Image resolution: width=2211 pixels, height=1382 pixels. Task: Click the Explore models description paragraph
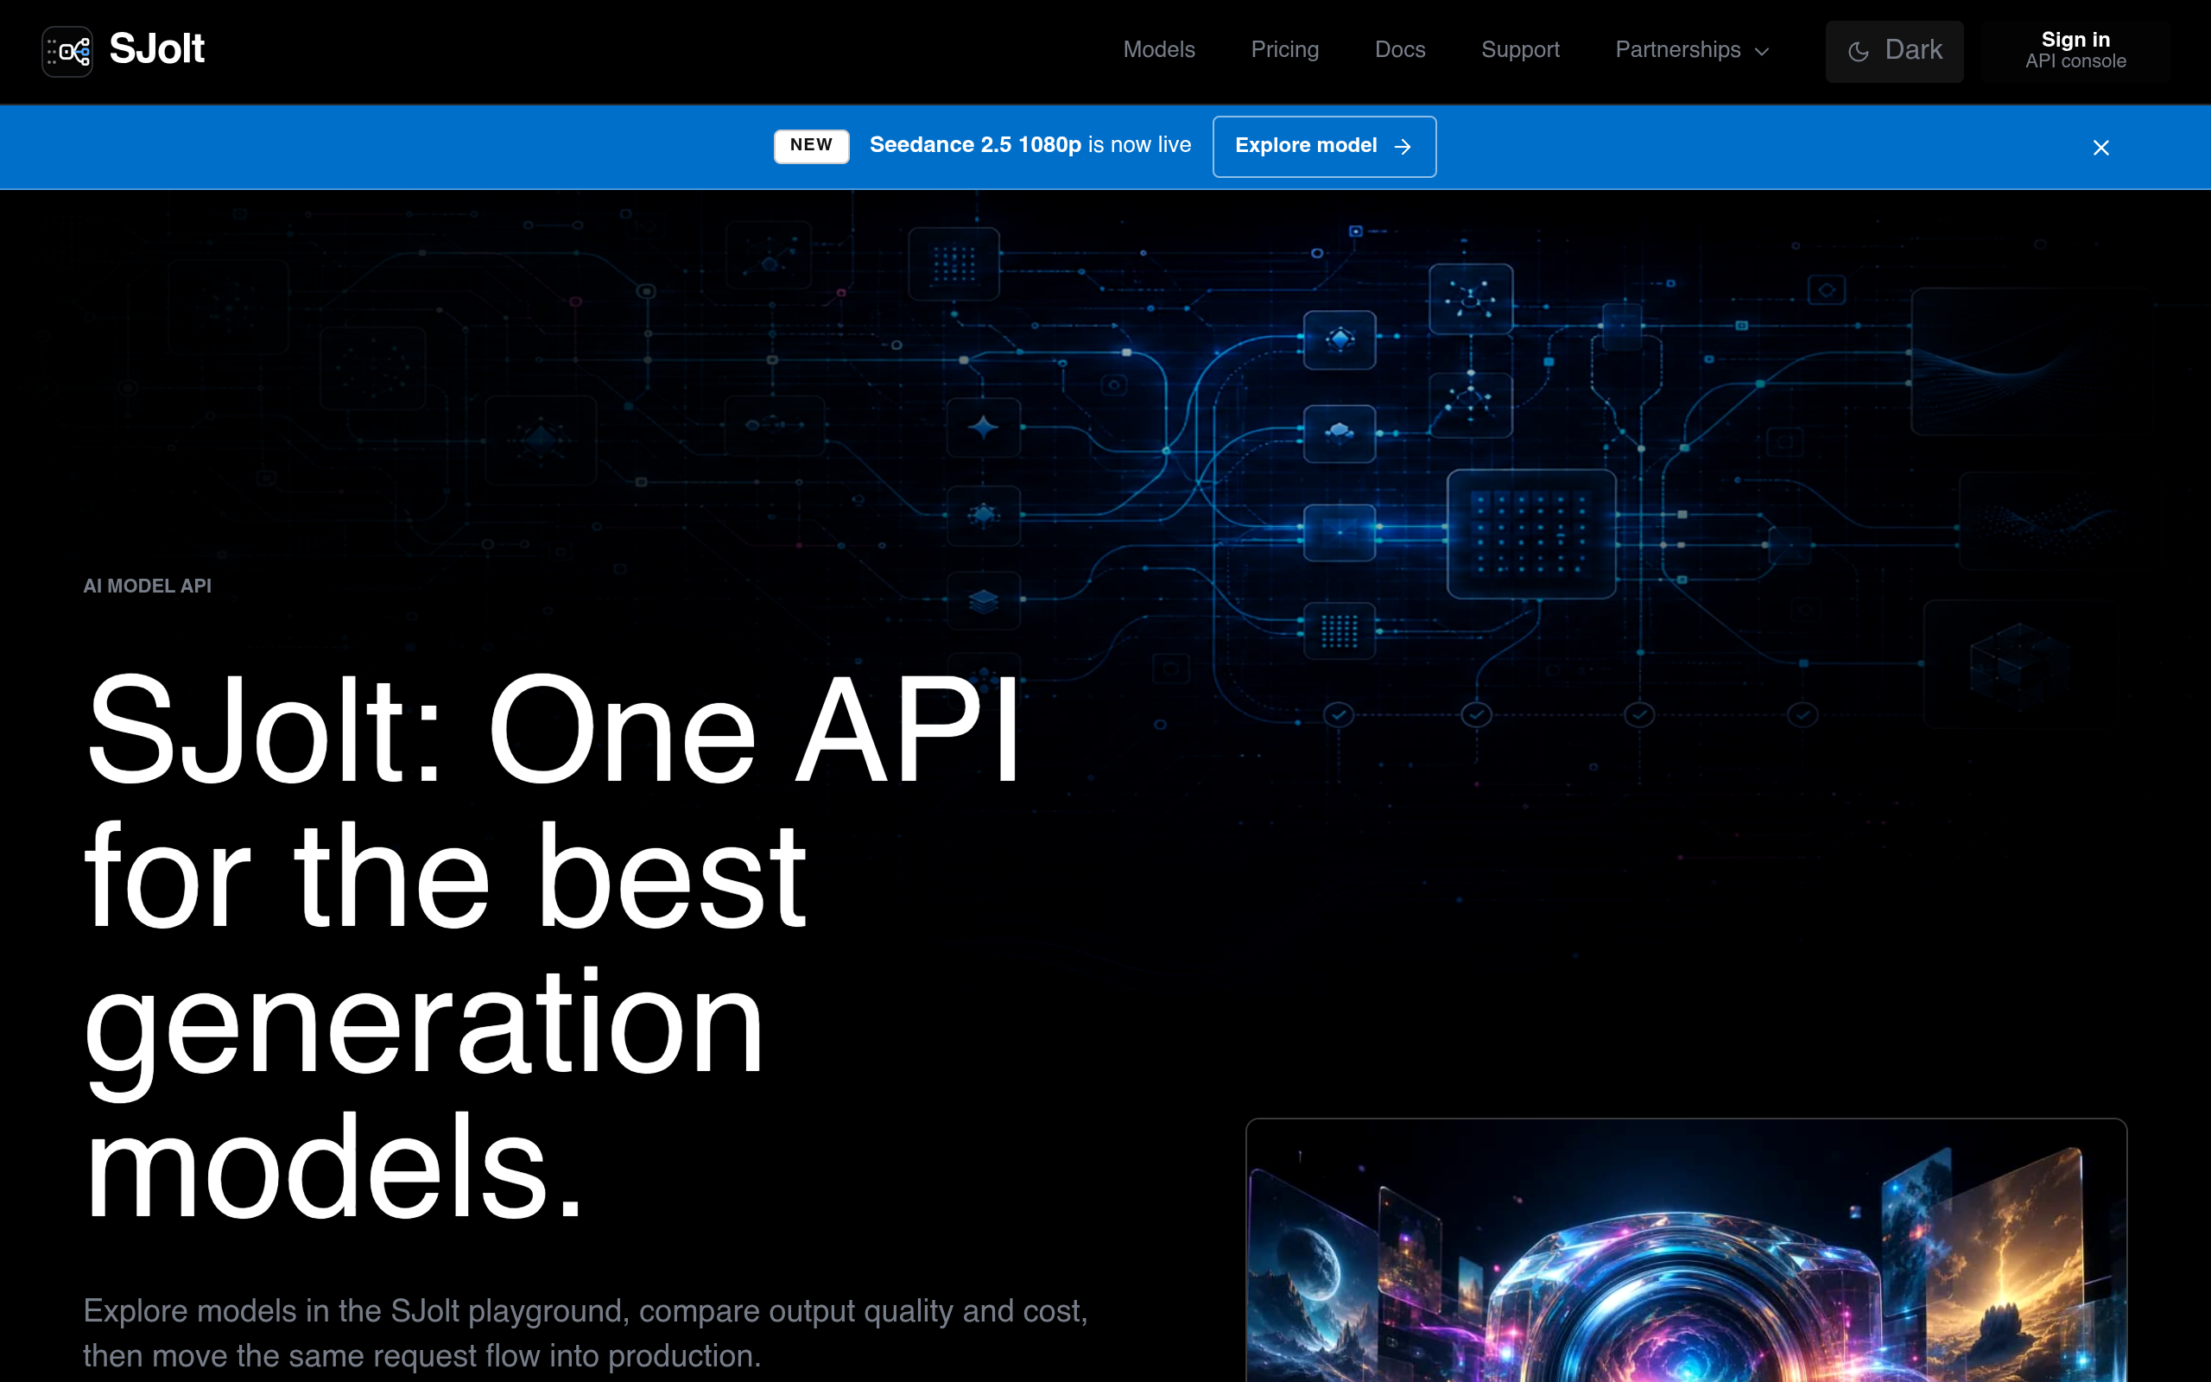coord(586,1334)
